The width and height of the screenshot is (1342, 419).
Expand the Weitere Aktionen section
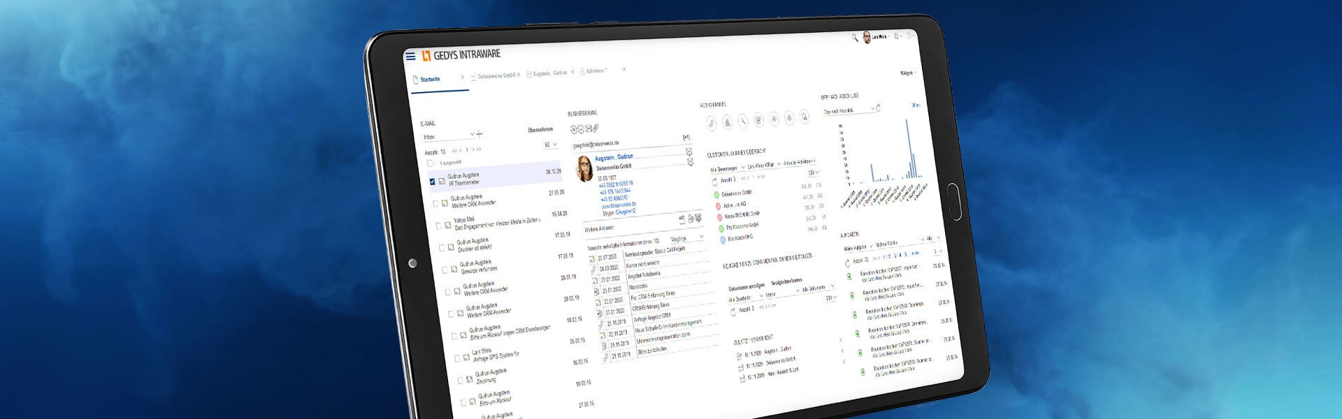600,228
